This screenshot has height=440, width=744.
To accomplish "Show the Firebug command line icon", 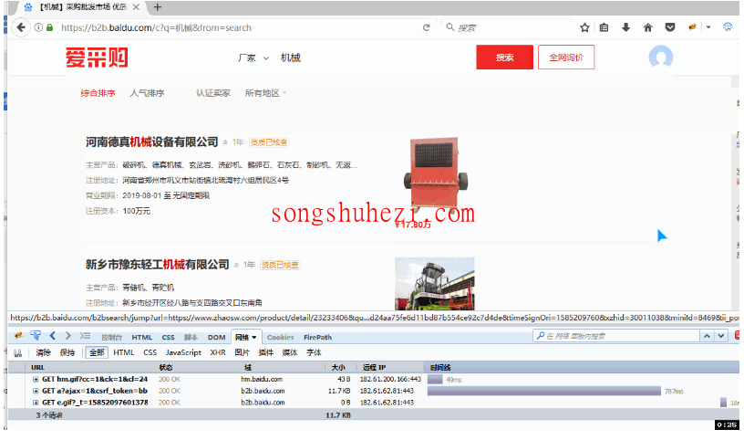I will [86, 336].
